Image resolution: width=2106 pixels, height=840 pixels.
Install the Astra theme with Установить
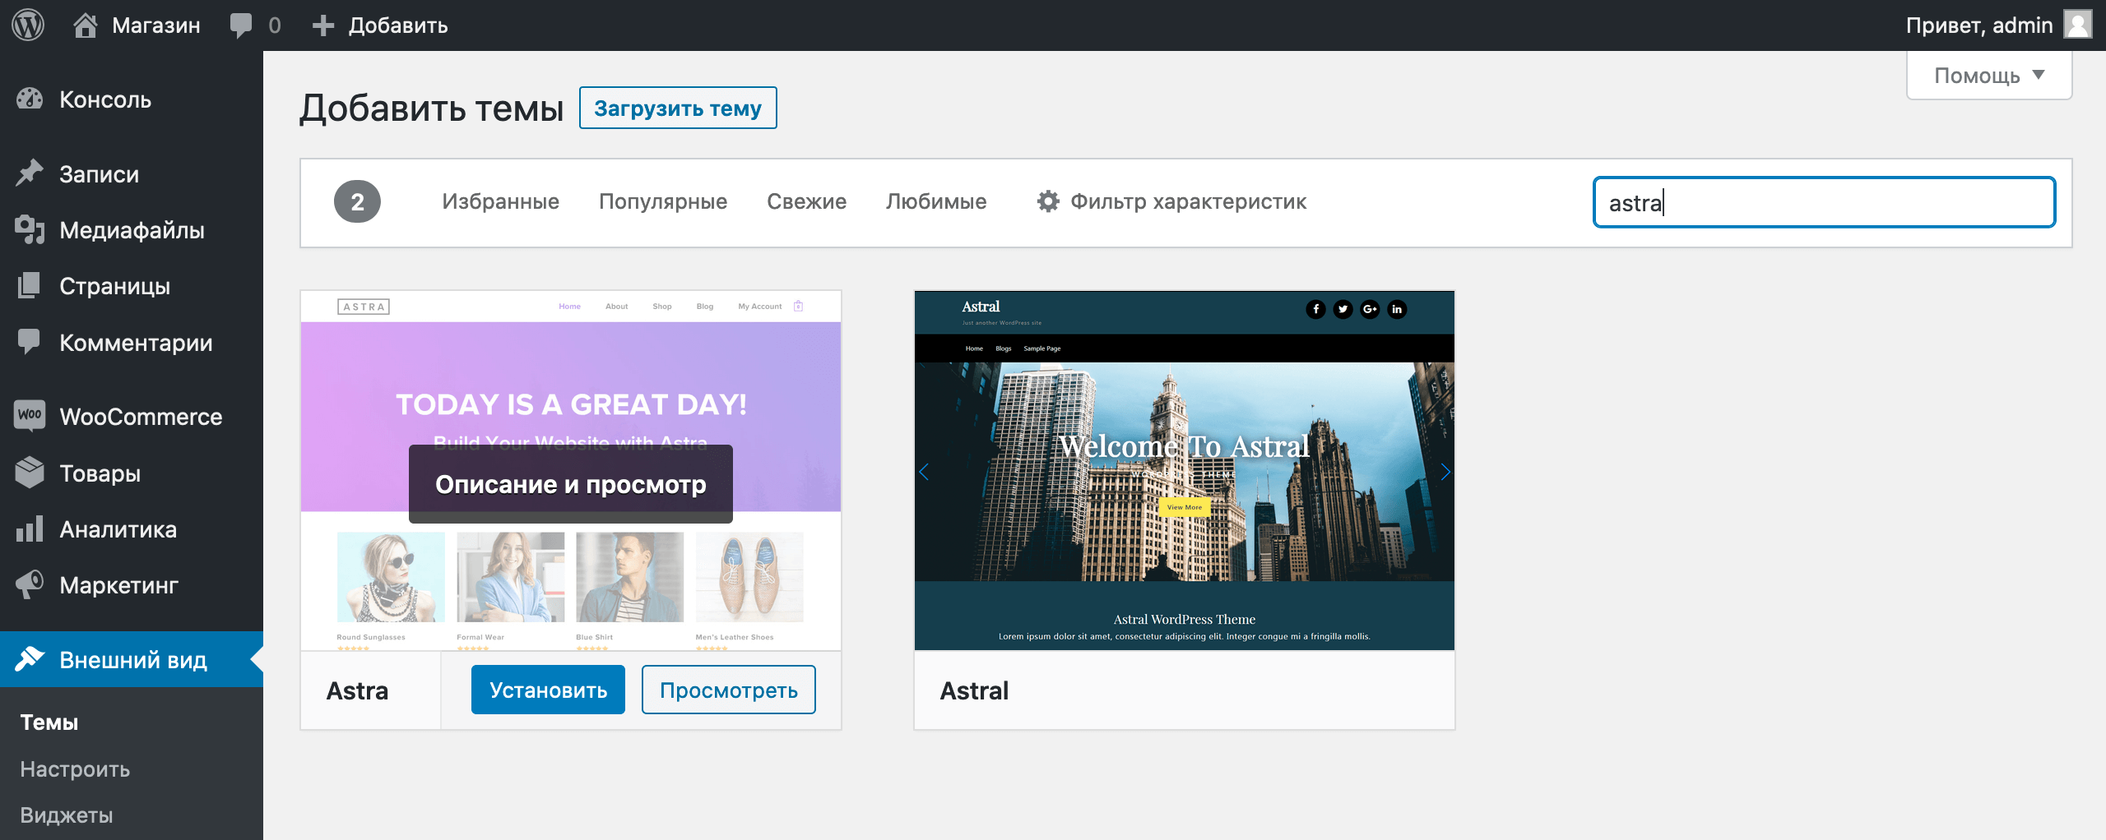(548, 690)
